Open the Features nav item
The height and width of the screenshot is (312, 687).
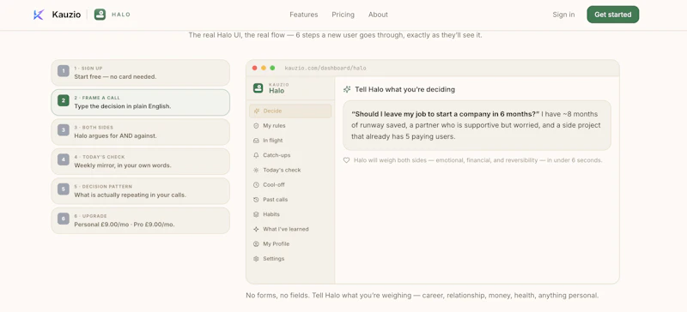[x=304, y=15]
